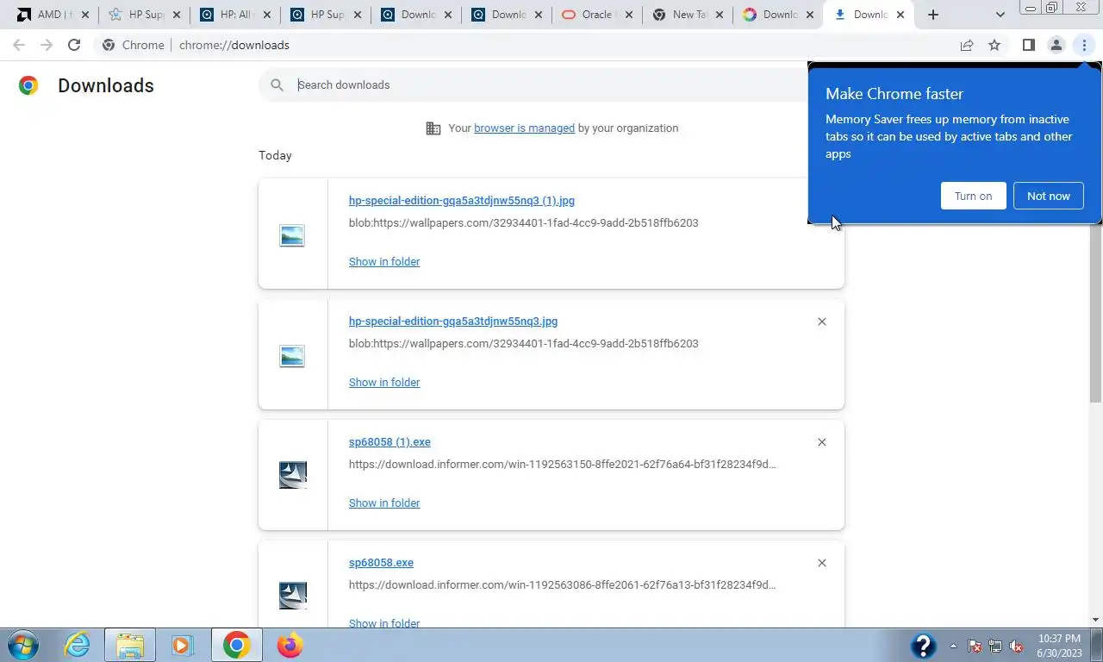Image resolution: width=1103 pixels, height=662 pixels.
Task: Click the Chrome taskbar icon
Action: pos(236,645)
